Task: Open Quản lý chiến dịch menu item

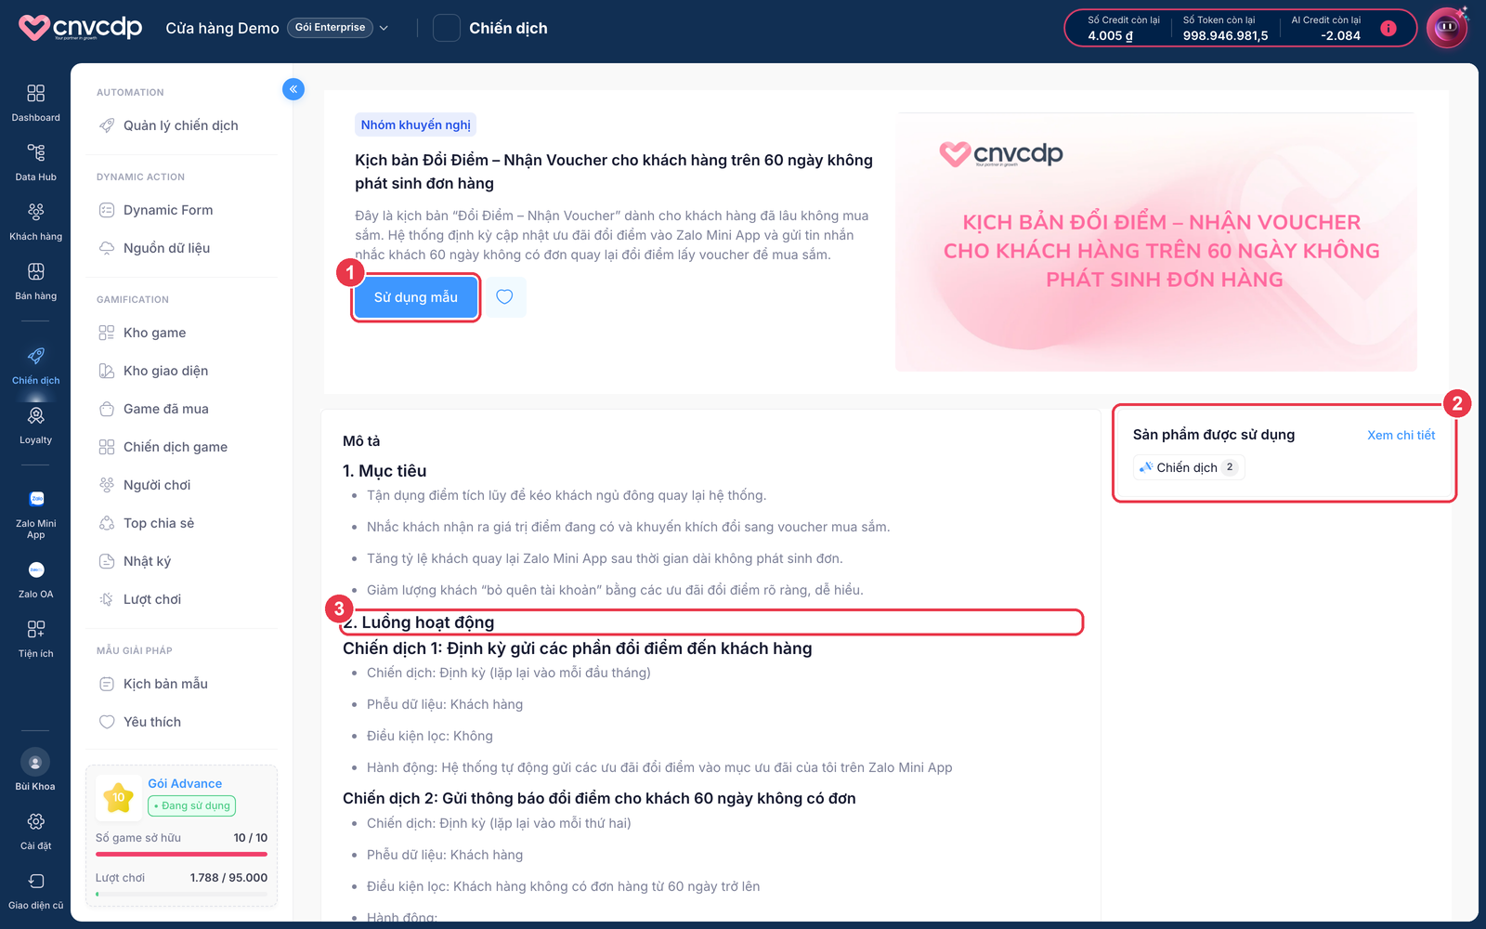Action: [181, 125]
